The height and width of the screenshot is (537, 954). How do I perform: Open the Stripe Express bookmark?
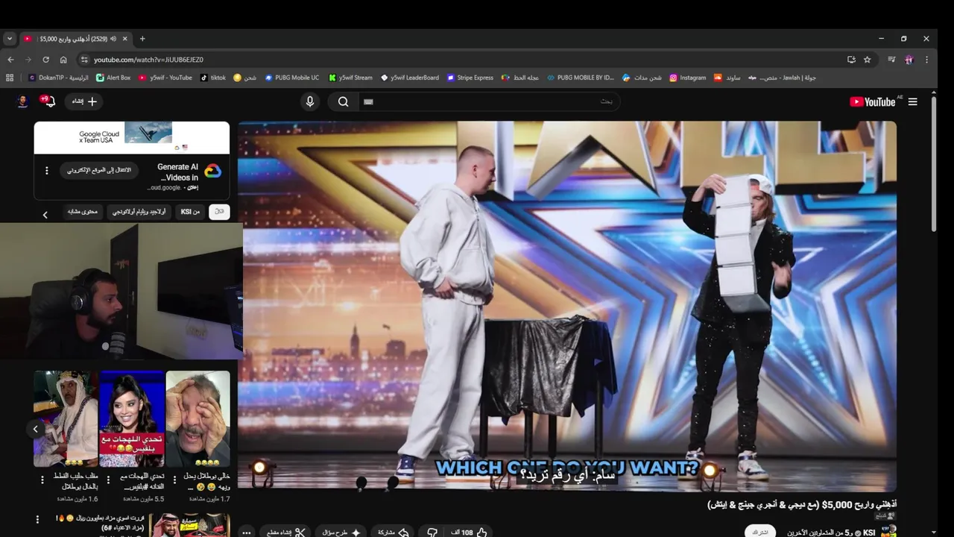(x=470, y=78)
